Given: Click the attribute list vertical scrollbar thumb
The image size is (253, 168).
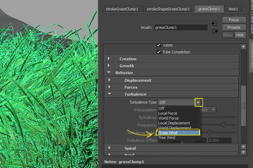Looking at the screenshot, I should pos(243,105).
